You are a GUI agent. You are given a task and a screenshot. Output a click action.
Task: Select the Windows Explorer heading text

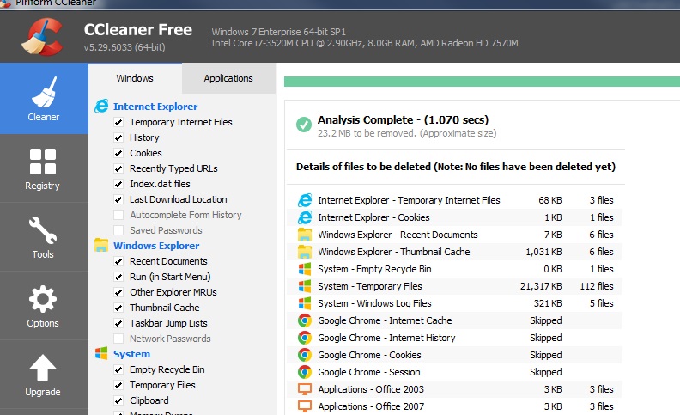click(x=156, y=246)
